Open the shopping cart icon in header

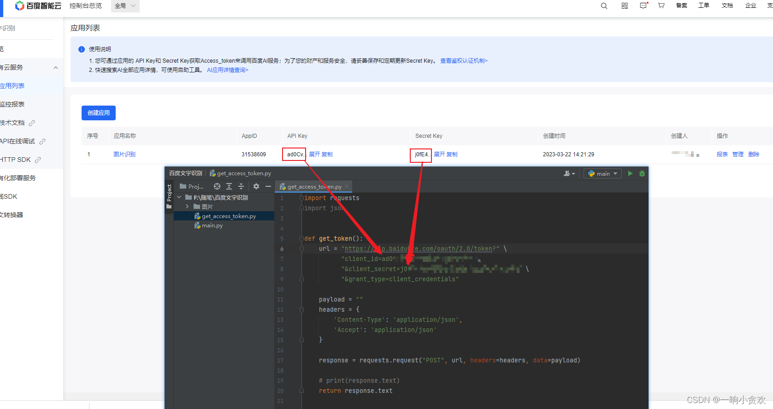pyautogui.click(x=661, y=6)
